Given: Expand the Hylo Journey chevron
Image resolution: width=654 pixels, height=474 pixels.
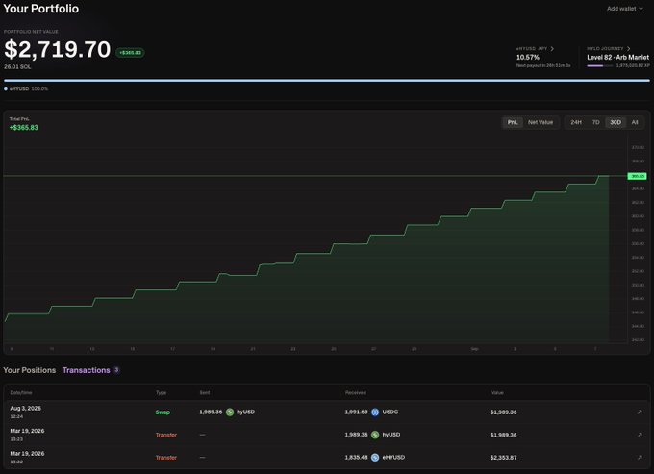Looking at the screenshot, I should click(x=629, y=49).
